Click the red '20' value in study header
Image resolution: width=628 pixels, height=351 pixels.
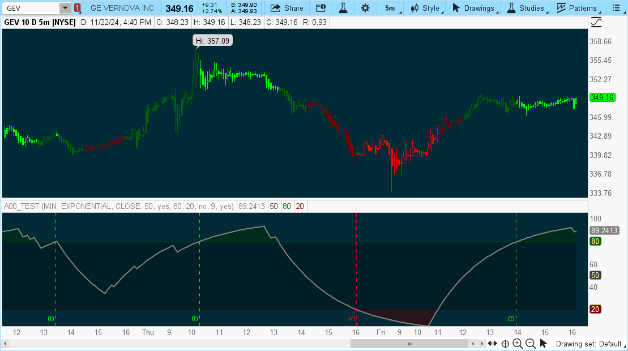pyautogui.click(x=300, y=207)
